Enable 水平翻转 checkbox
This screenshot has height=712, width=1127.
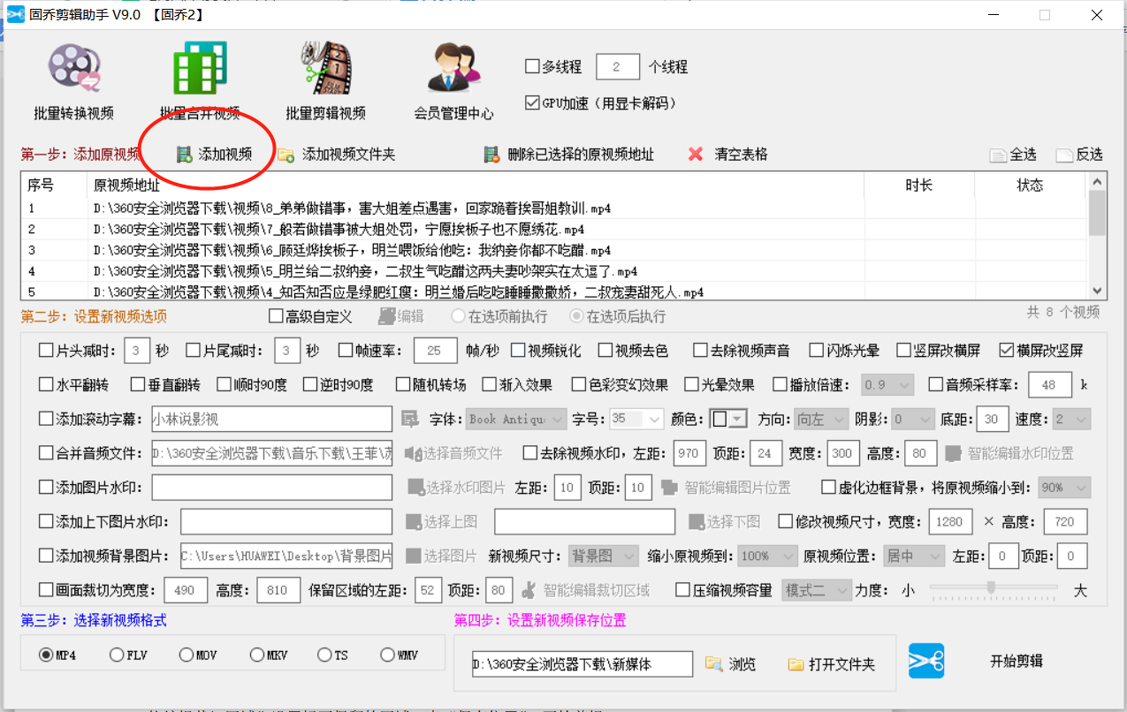(x=46, y=384)
